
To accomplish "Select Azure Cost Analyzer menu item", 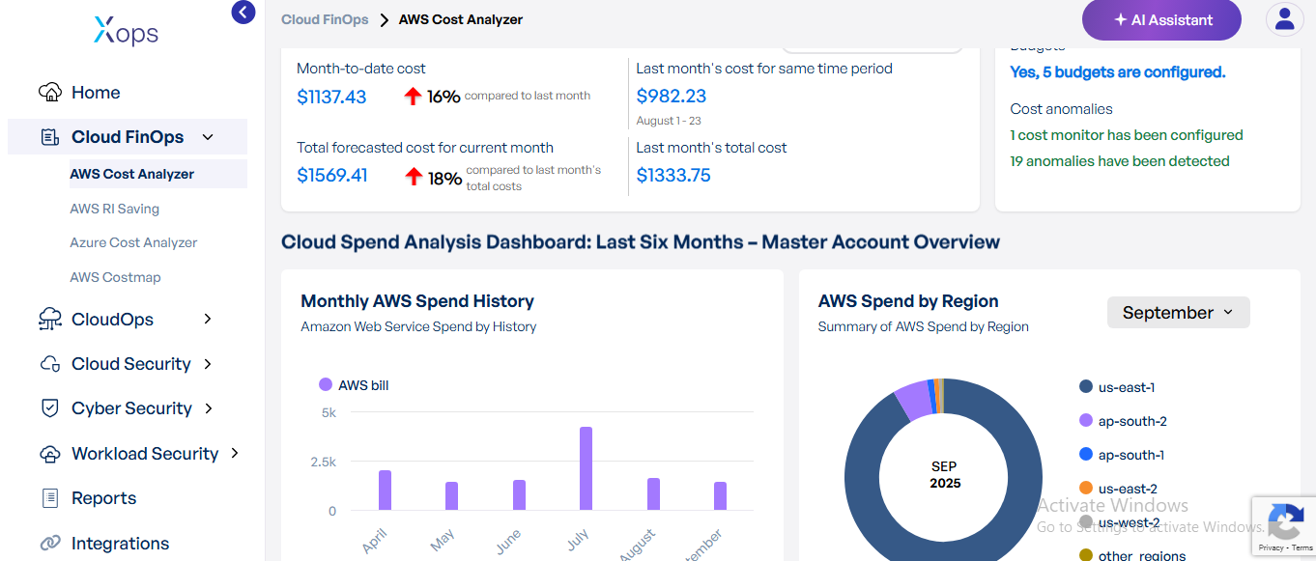I will (x=133, y=242).
